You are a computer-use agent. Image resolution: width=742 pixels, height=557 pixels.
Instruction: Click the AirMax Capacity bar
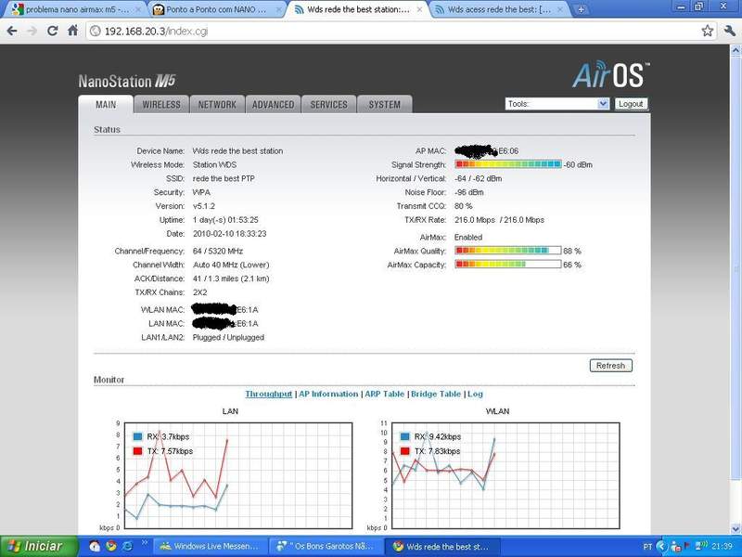pos(508,265)
